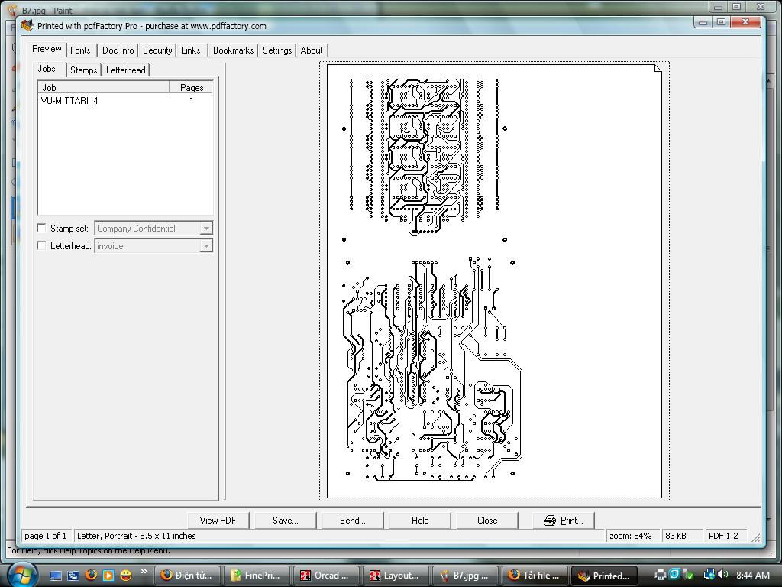Click the Pages column header
This screenshot has width=782, height=587.
click(x=191, y=87)
